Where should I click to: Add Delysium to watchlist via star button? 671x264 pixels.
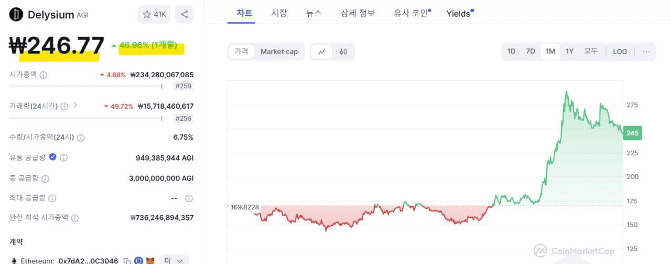point(154,14)
